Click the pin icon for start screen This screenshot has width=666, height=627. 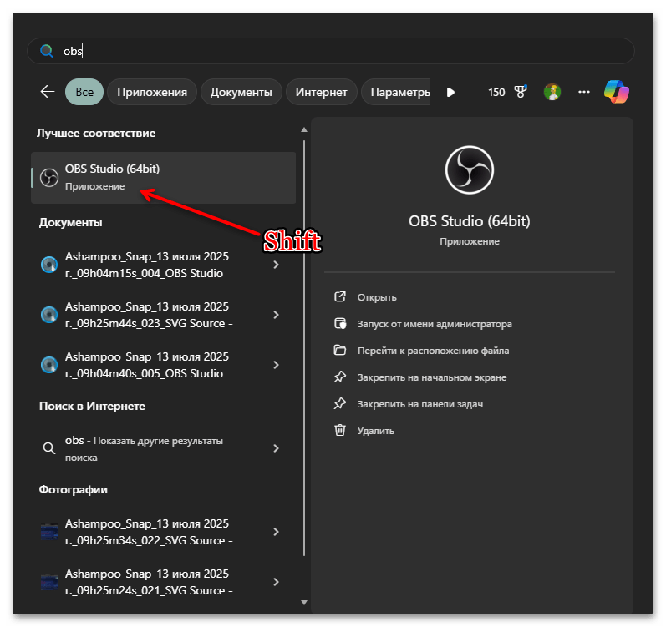pyautogui.click(x=340, y=377)
